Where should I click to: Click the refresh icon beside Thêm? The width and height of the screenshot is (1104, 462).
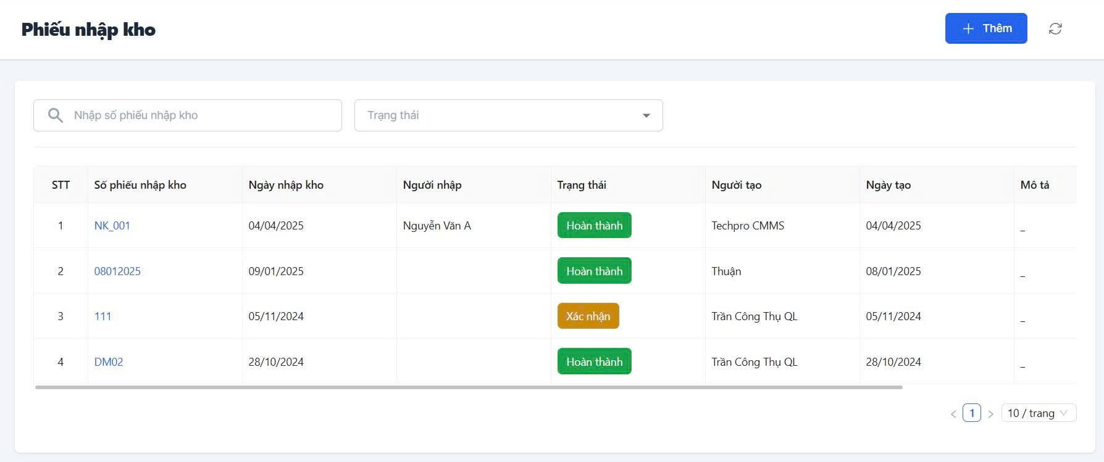point(1055,29)
